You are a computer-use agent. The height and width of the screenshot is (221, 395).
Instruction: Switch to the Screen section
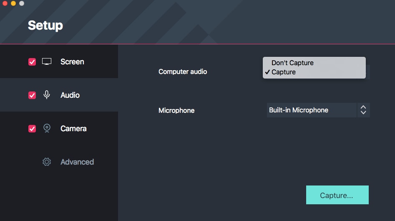(x=72, y=62)
